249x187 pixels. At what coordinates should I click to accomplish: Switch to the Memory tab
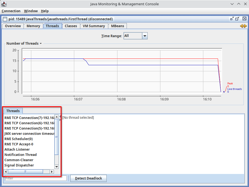click(33, 26)
